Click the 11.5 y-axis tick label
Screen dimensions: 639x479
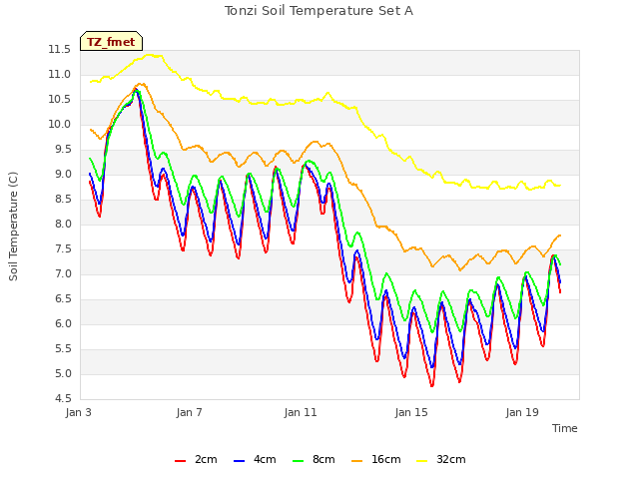click(x=60, y=50)
